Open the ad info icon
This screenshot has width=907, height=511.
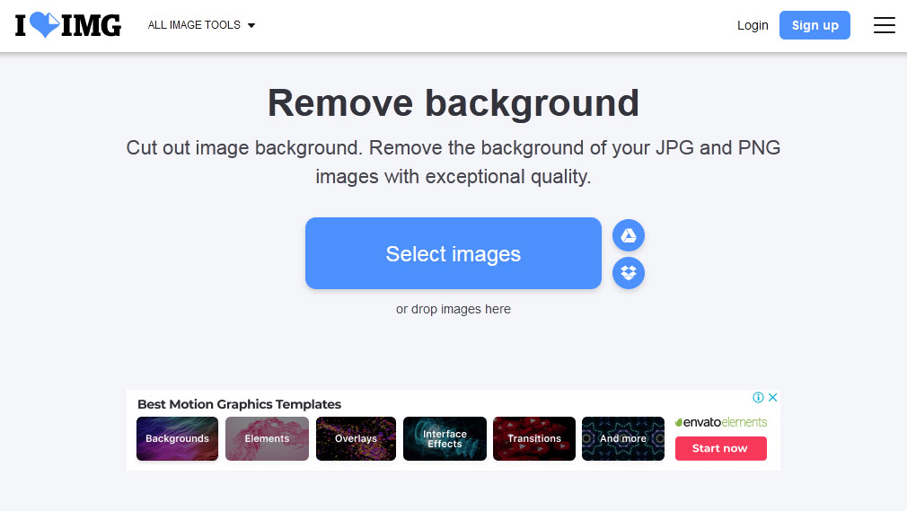point(758,397)
